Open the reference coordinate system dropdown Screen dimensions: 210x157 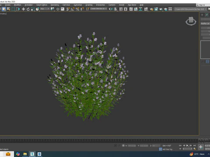(45, 9)
